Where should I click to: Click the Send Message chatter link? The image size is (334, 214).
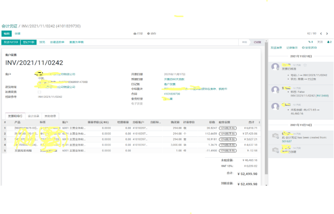point(276,47)
